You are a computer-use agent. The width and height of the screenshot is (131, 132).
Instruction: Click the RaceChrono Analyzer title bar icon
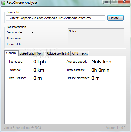[x=3, y=3]
